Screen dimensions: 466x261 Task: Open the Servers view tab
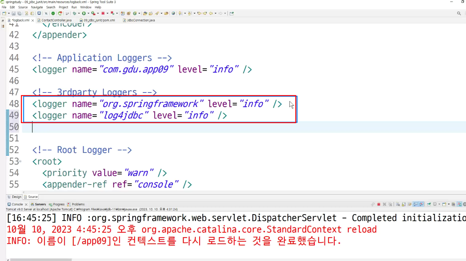(x=38, y=204)
